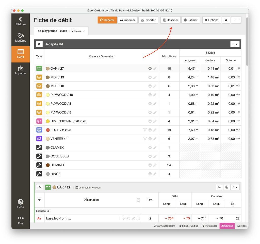Click the Dessiner button
This screenshot has height=244, width=260.
pos(170,20)
